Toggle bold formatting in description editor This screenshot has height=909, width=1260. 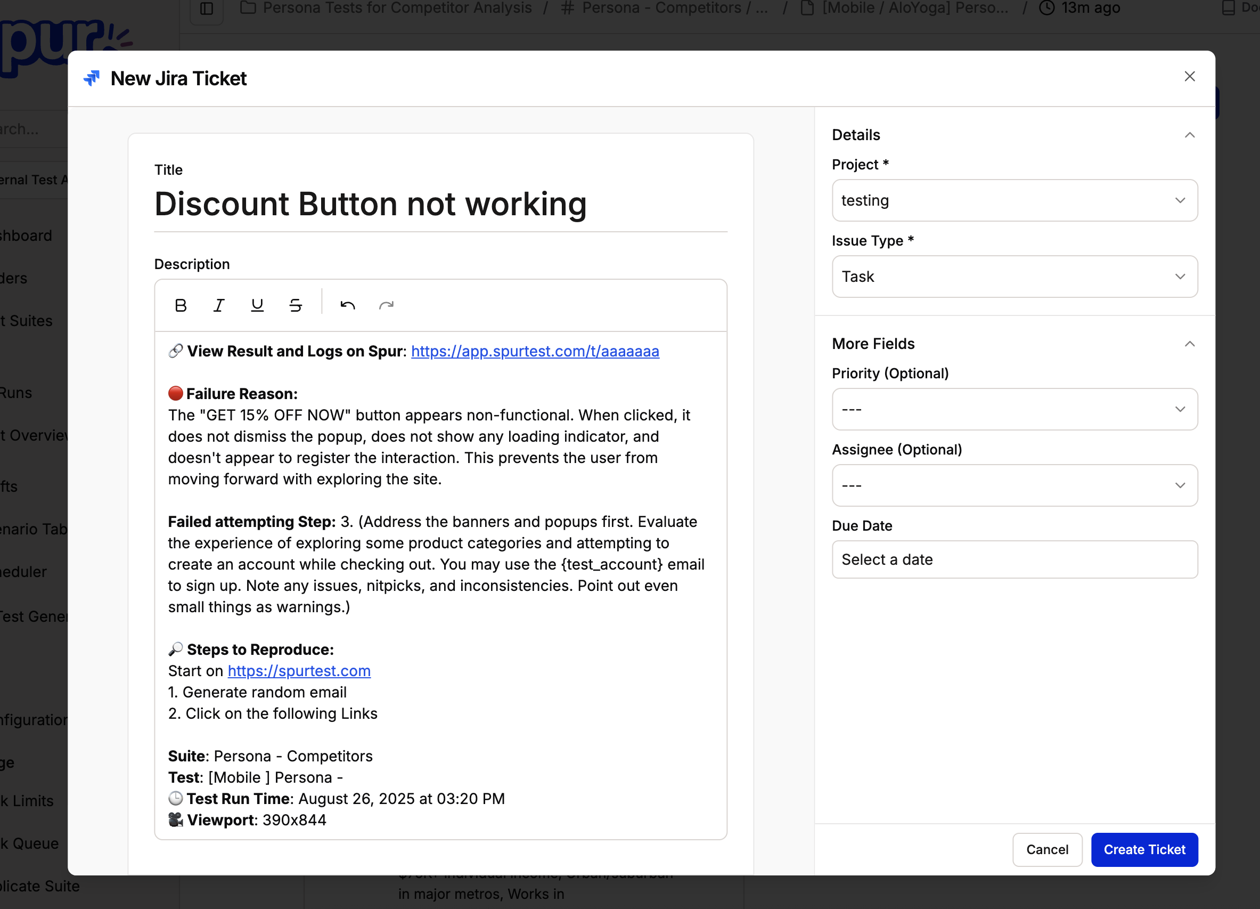(181, 305)
